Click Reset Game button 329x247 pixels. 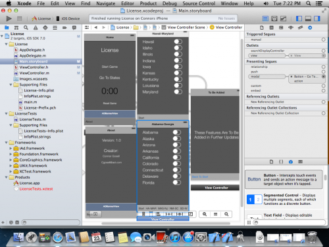click(110, 103)
